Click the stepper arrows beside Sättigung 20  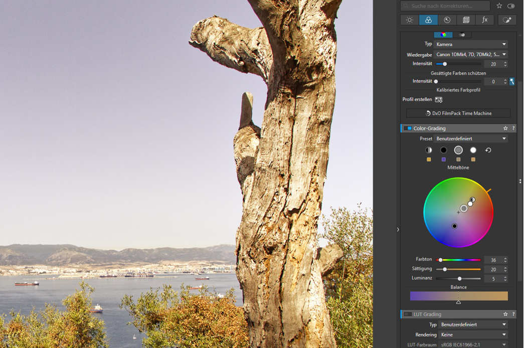click(505, 269)
